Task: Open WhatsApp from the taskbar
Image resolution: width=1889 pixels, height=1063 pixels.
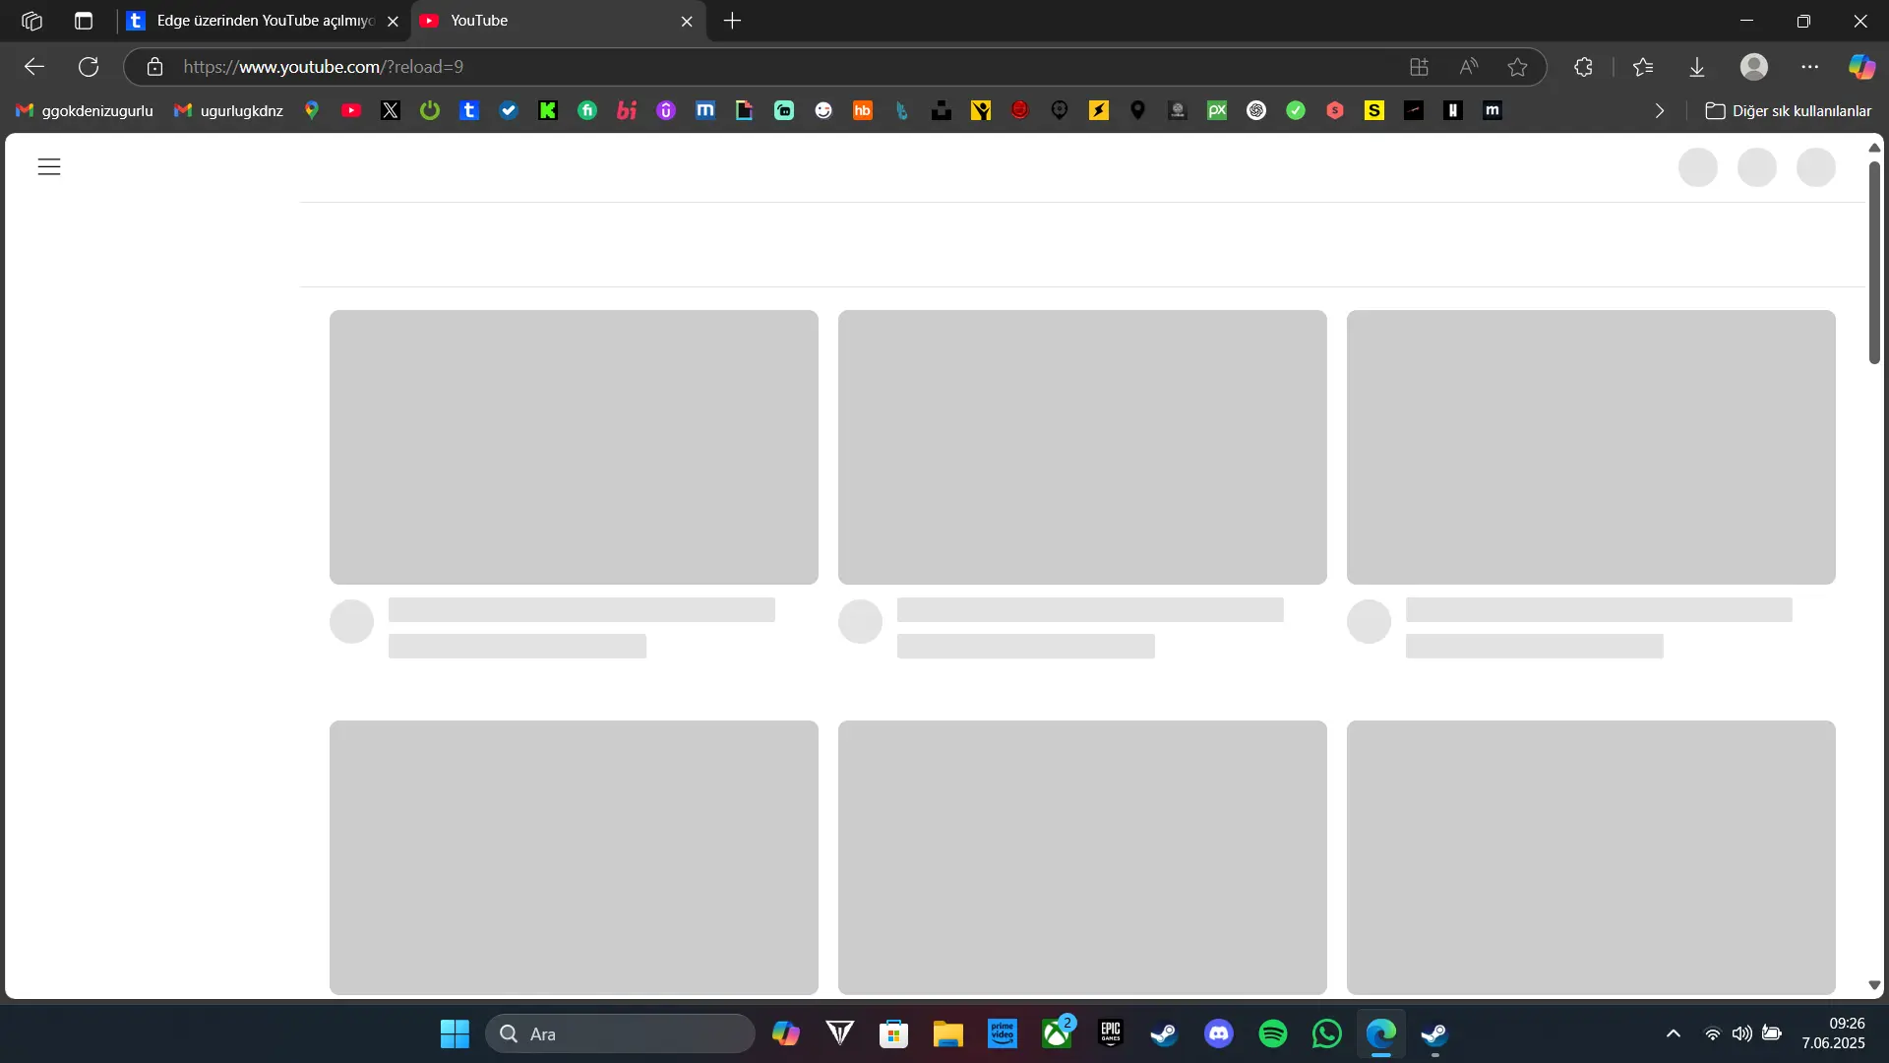Action: tap(1327, 1033)
